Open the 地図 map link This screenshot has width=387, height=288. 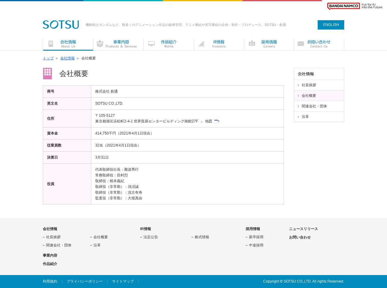[209, 121]
